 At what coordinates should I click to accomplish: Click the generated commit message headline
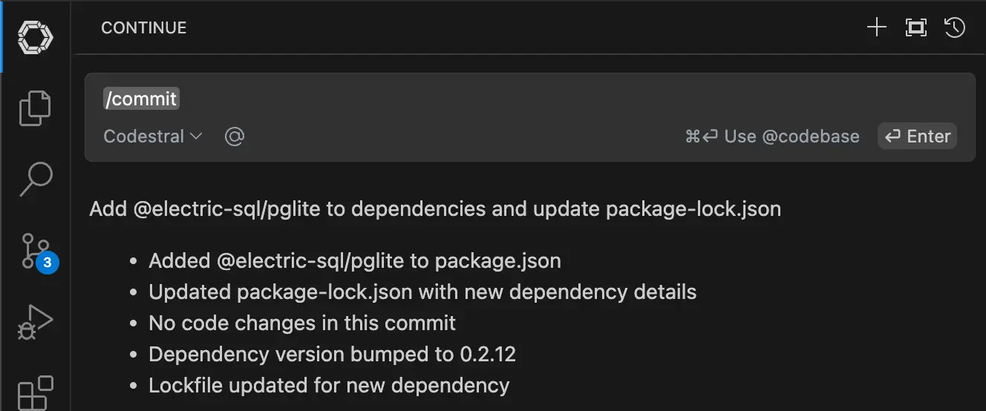pyautogui.click(x=435, y=209)
